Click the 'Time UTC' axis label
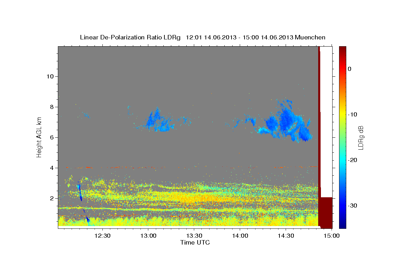This screenshot has height=274, width=411. point(195,242)
